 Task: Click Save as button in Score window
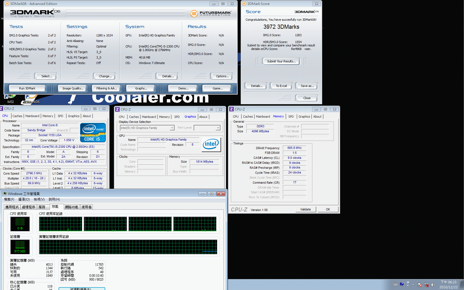[307, 86]
